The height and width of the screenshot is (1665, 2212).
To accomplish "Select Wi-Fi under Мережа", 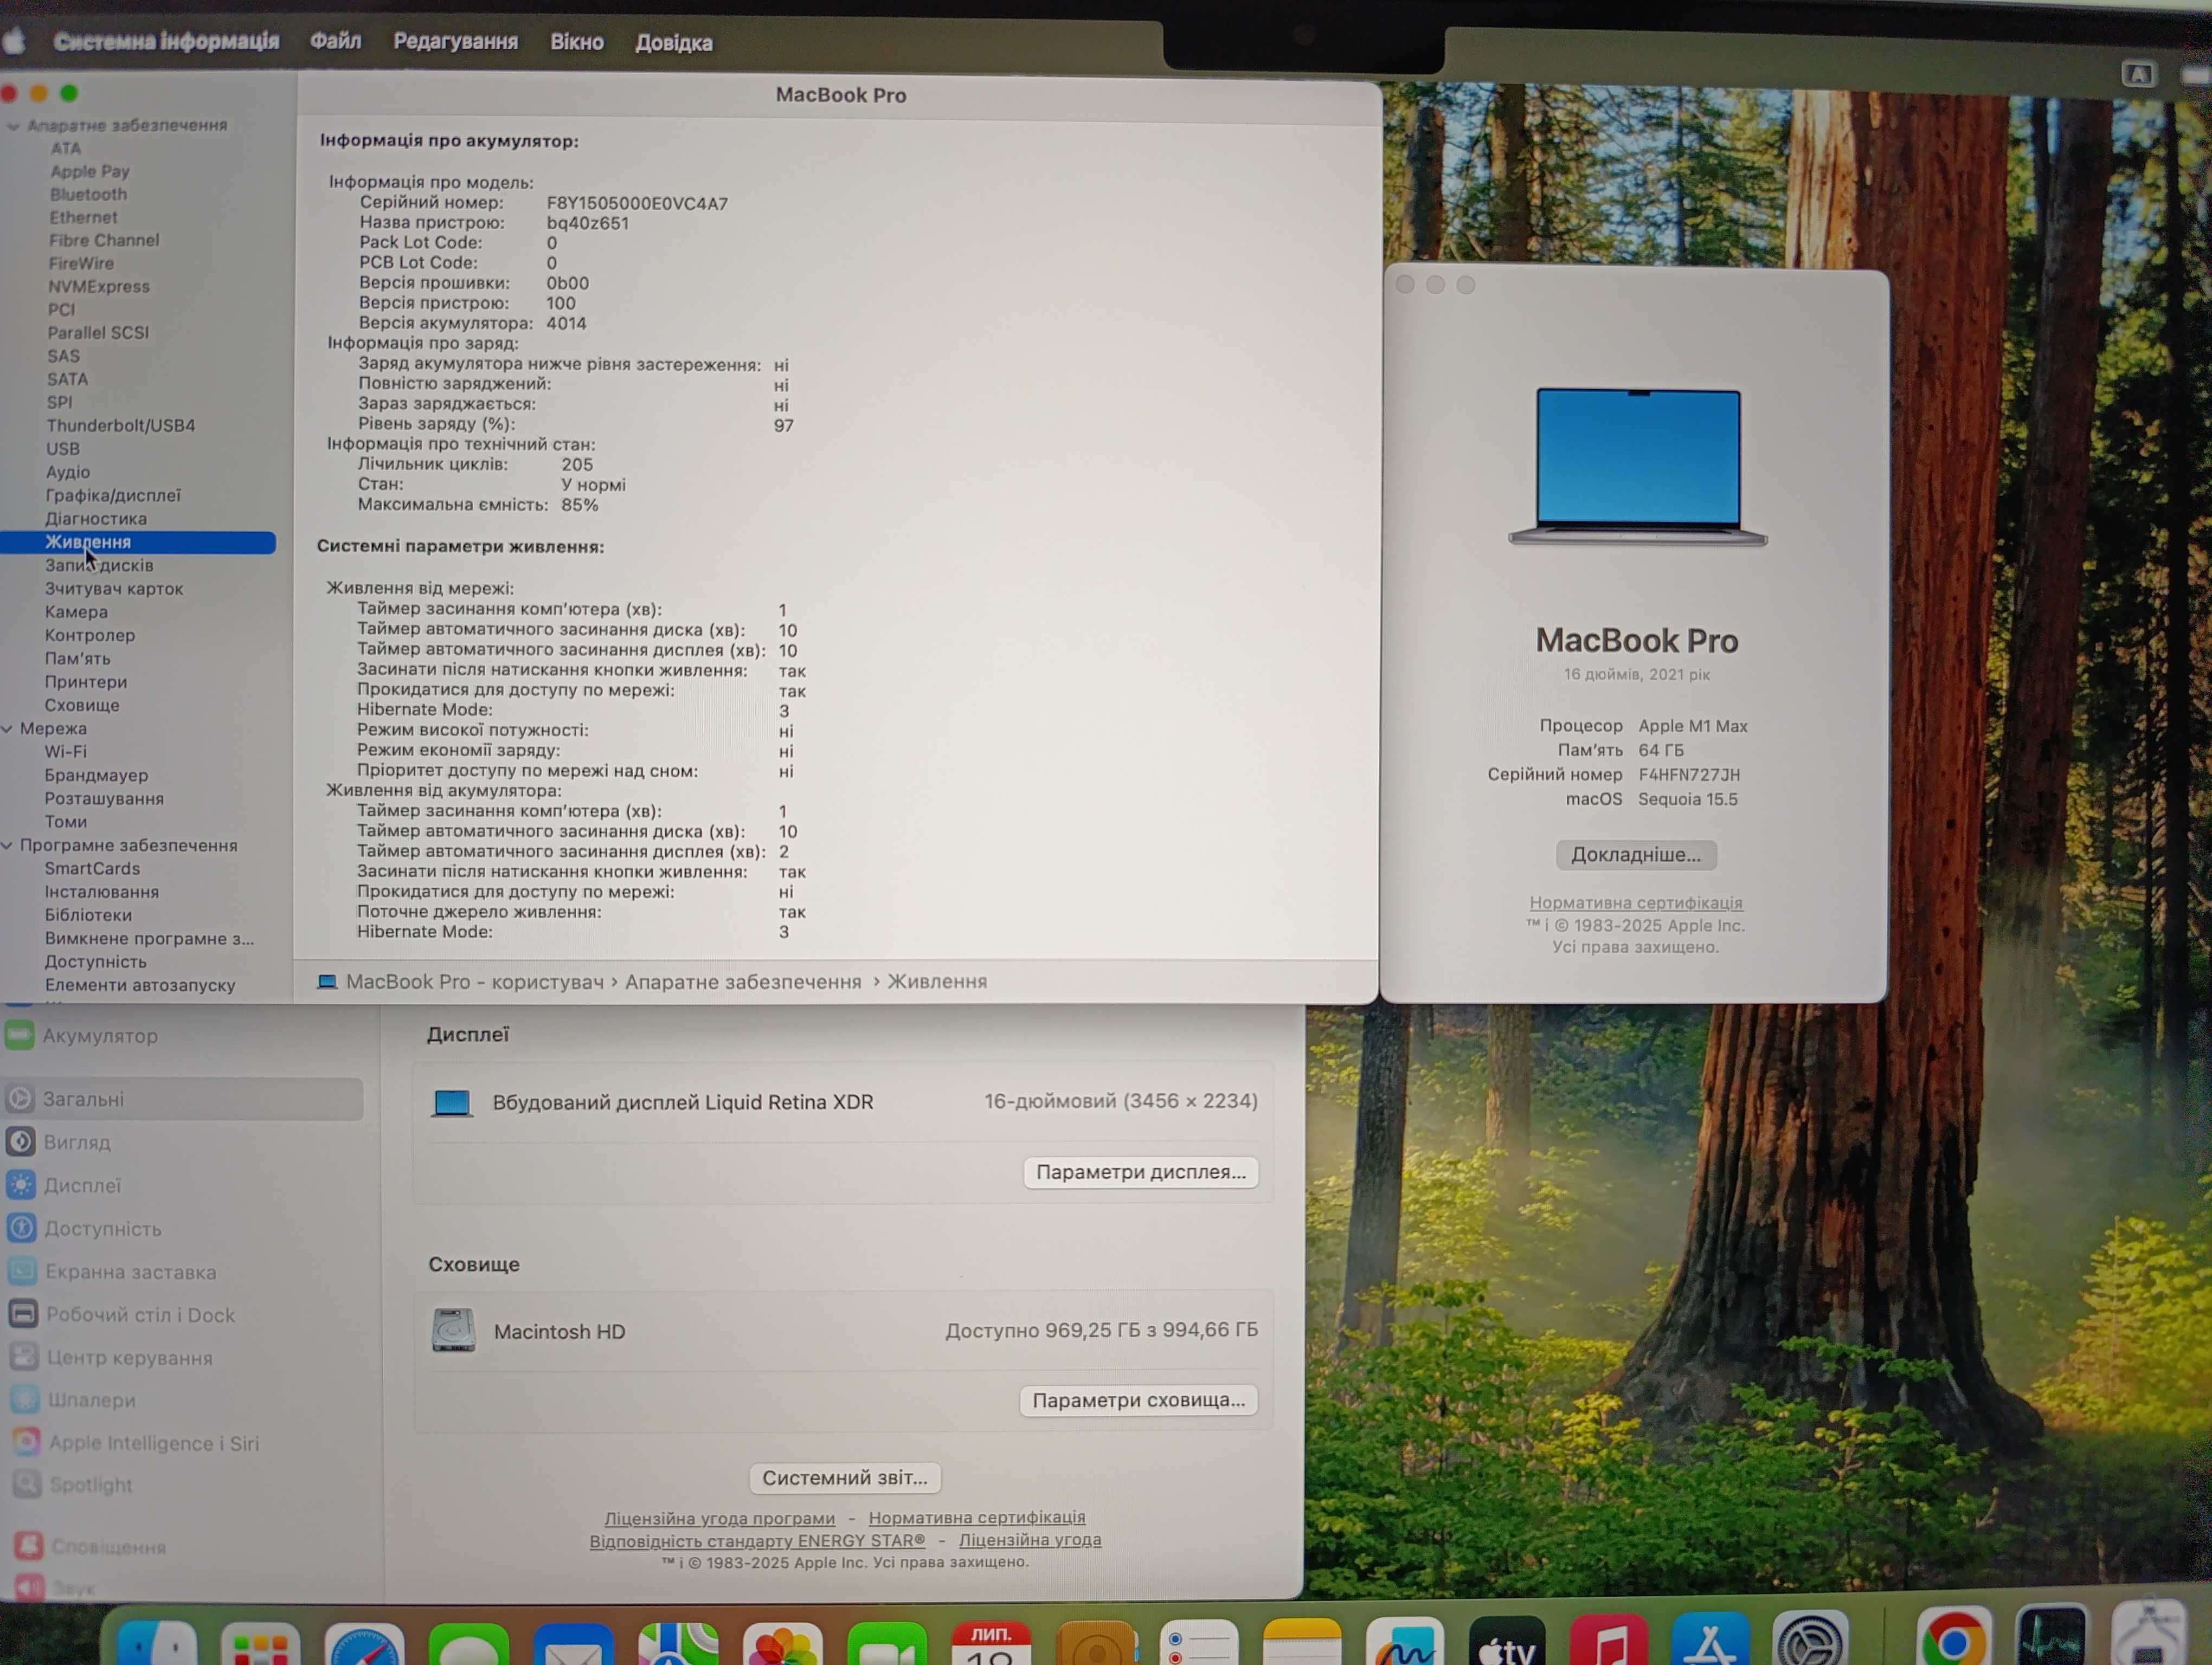I will coord(65,752).
